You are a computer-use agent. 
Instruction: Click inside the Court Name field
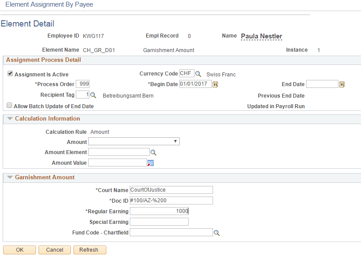click(171, 189)
